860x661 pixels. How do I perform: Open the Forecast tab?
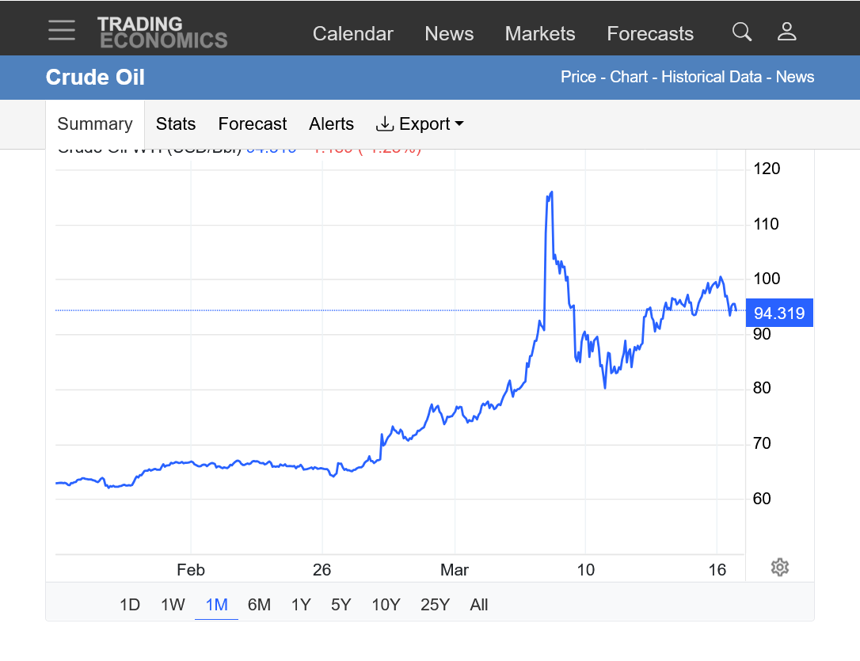point(253,124)
